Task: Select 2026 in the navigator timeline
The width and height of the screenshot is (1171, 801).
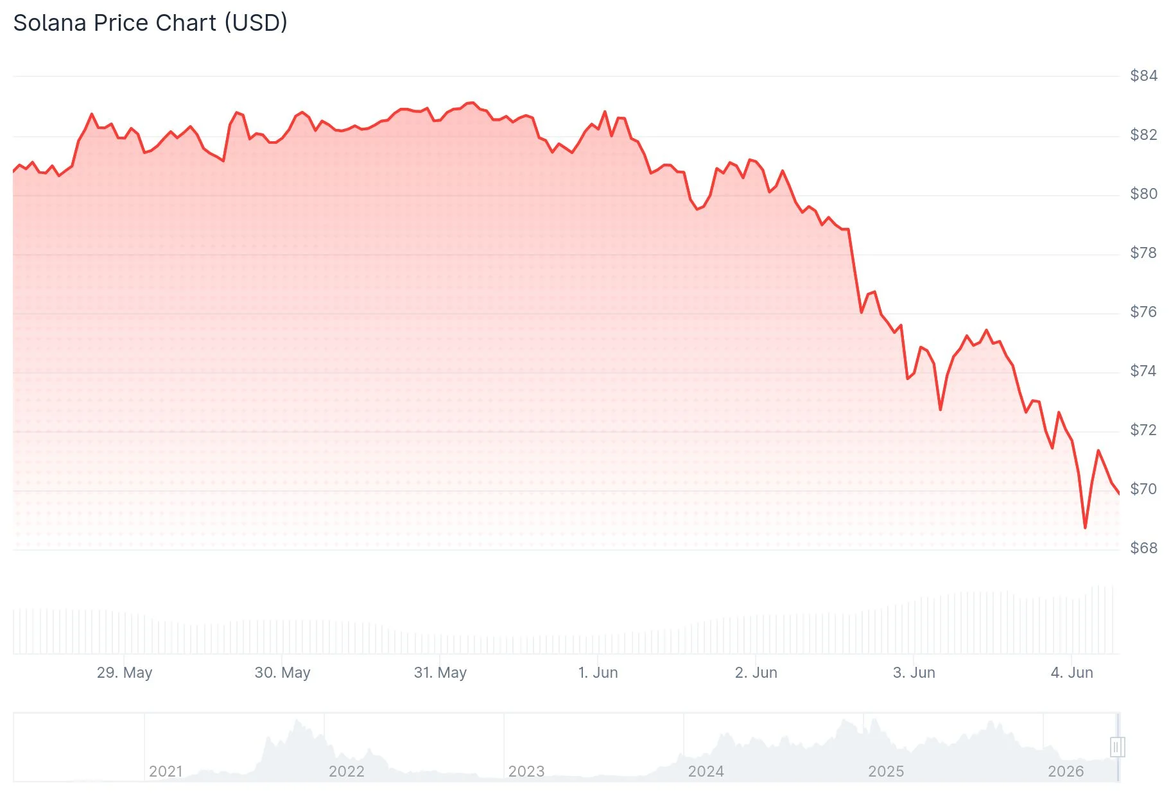Action: pyautogui.click(x=1066, y=771)
